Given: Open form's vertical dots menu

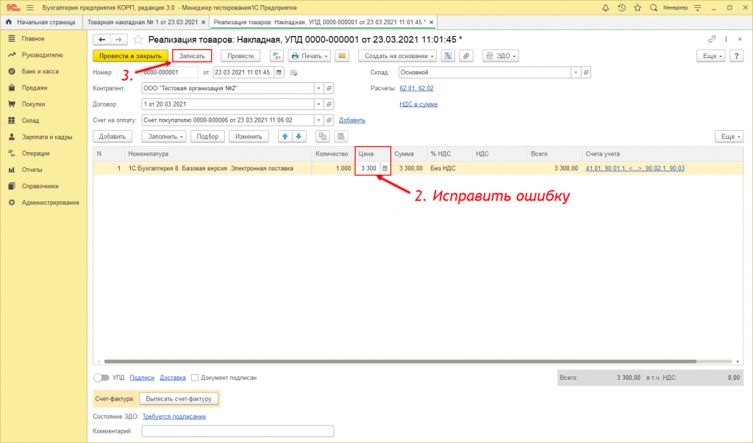Looking at the screenshot, I should pyautogui.click(x=726, y=40).
